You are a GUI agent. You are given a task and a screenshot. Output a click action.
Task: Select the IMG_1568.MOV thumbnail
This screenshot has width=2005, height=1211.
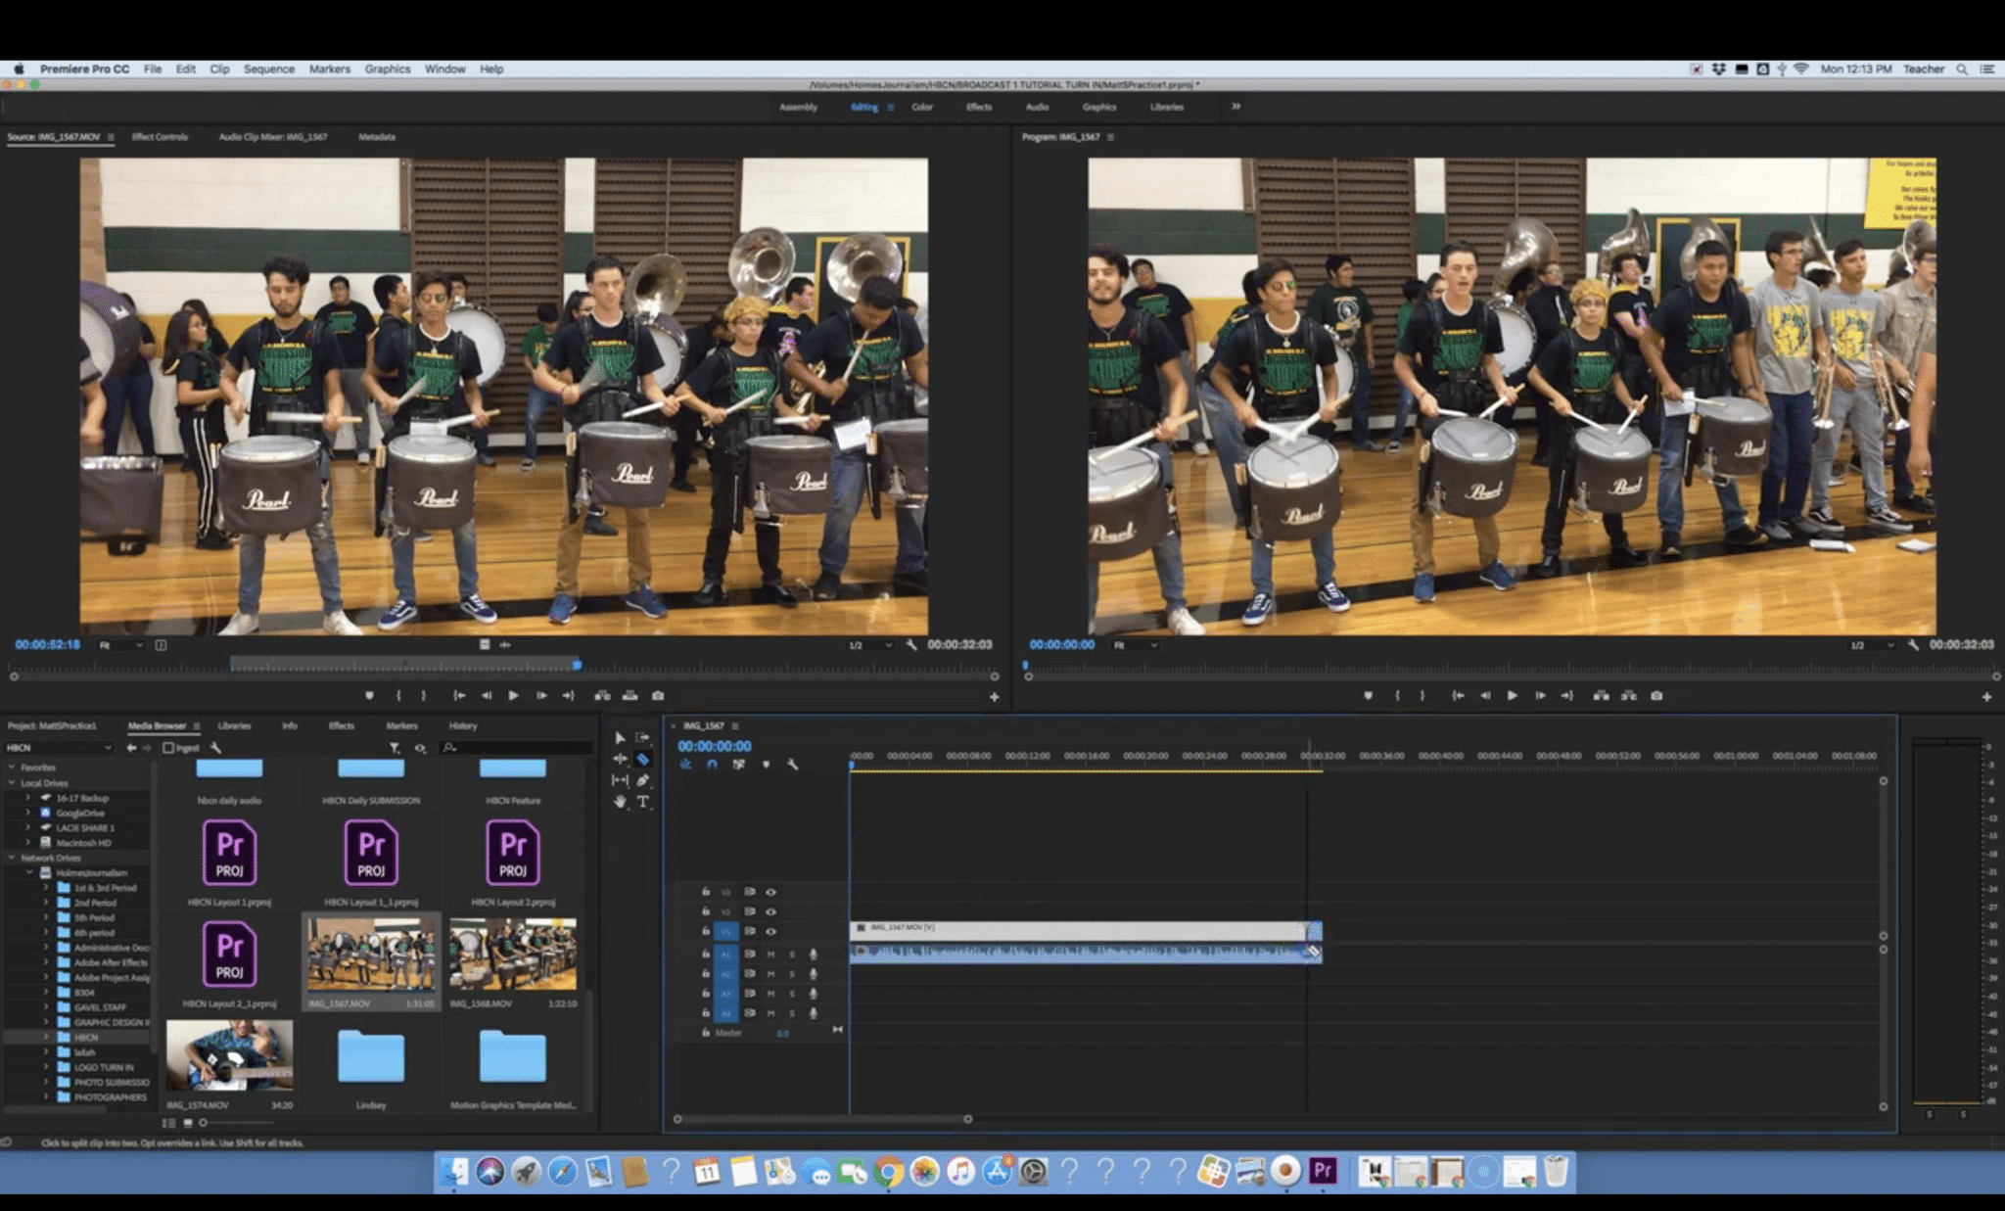click(x=513, y=955)
